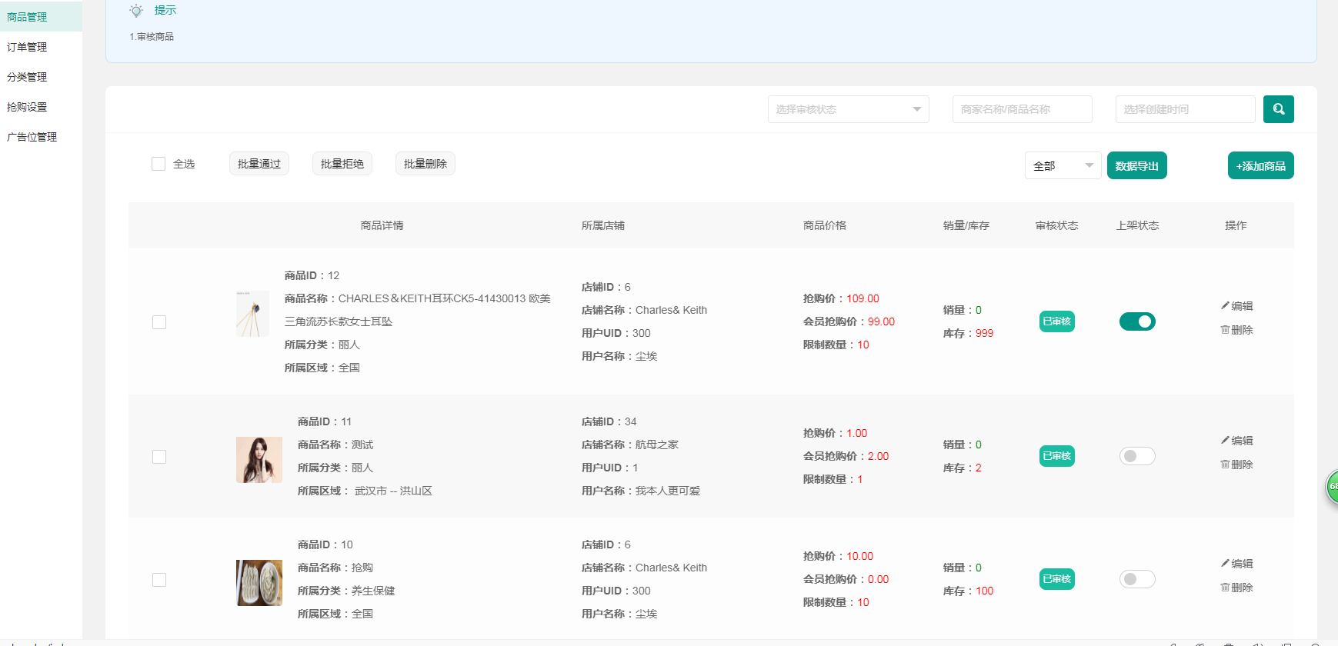
Task: Turn off listing toggle for product 12
Action: [1137, 321]
